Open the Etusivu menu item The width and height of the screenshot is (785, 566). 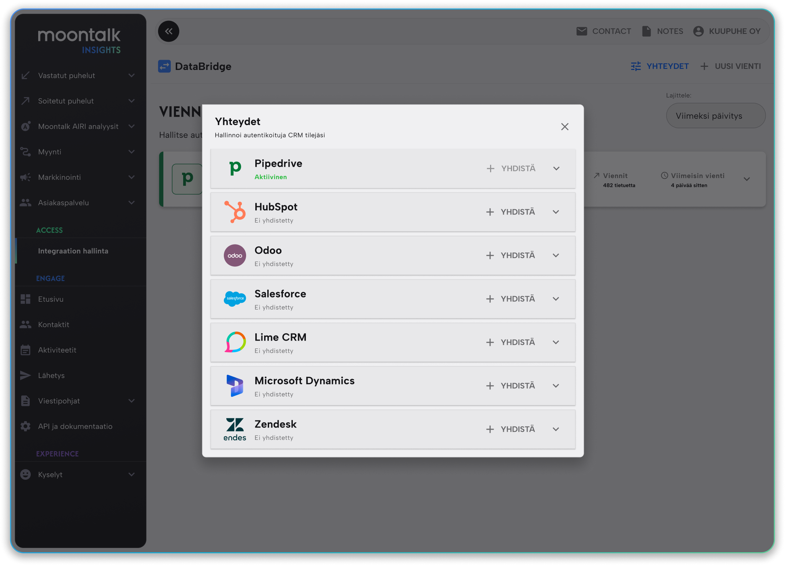tap(81, 299)
